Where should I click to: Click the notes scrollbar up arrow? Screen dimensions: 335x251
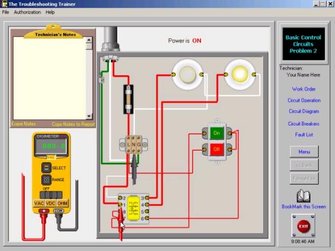tap(89, 40)
